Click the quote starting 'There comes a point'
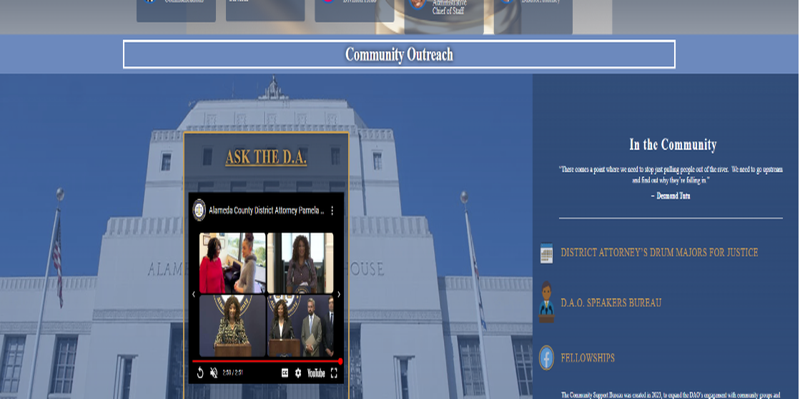The width and height of the screenshot is (800, 399). 671,175
